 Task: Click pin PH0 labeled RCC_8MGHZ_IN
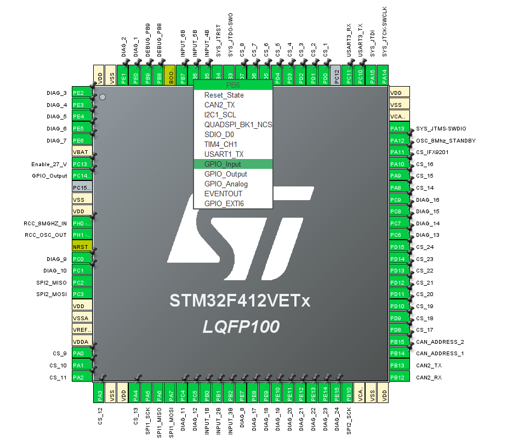coord(81,223)
